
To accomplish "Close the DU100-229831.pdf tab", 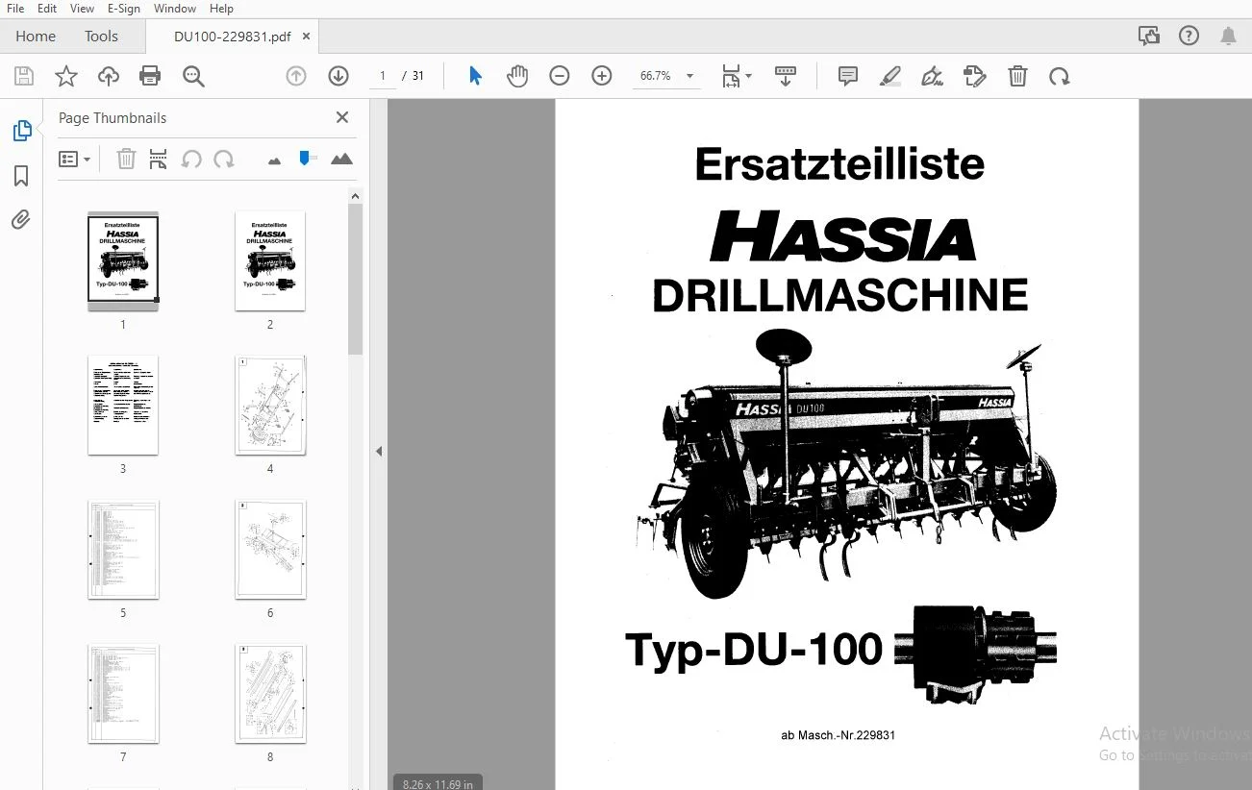I will (x=307, y=37).
